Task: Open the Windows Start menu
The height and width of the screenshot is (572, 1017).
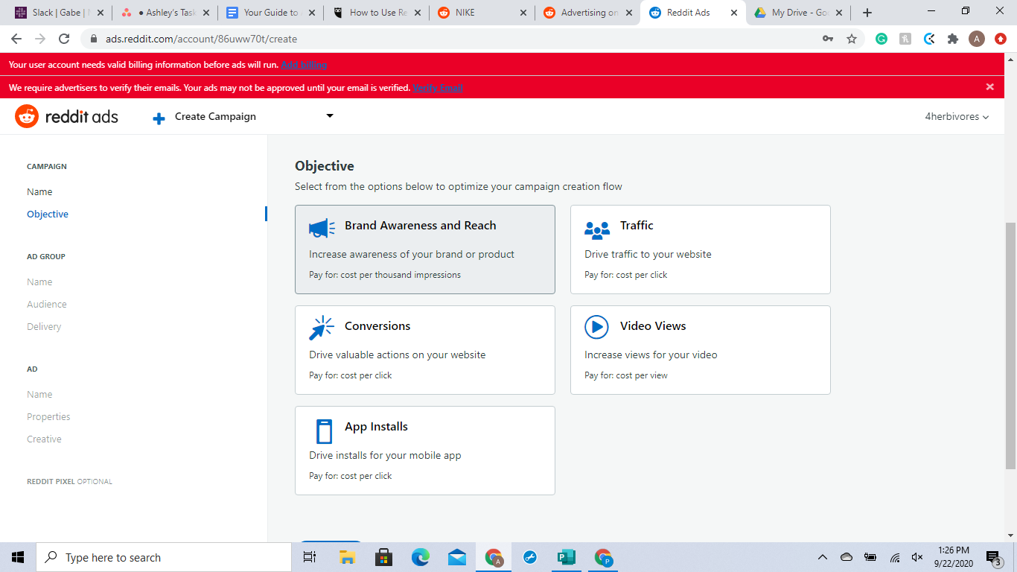Action: (x=18, y=557)
